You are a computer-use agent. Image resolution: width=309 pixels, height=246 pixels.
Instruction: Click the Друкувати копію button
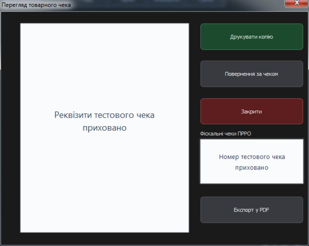[x=252, y=37]
